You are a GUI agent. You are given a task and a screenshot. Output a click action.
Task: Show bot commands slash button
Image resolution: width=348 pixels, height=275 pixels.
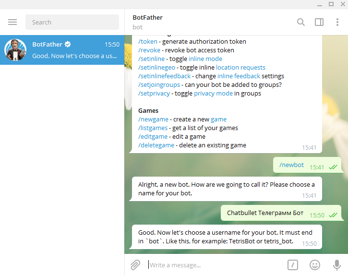292,264
